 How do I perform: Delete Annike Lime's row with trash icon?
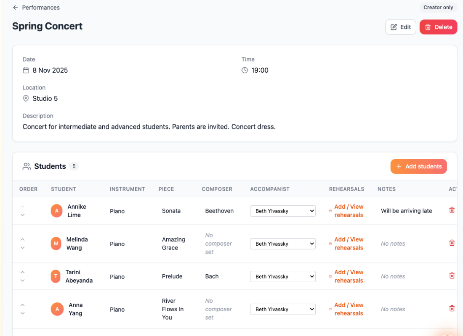point(452,210)
